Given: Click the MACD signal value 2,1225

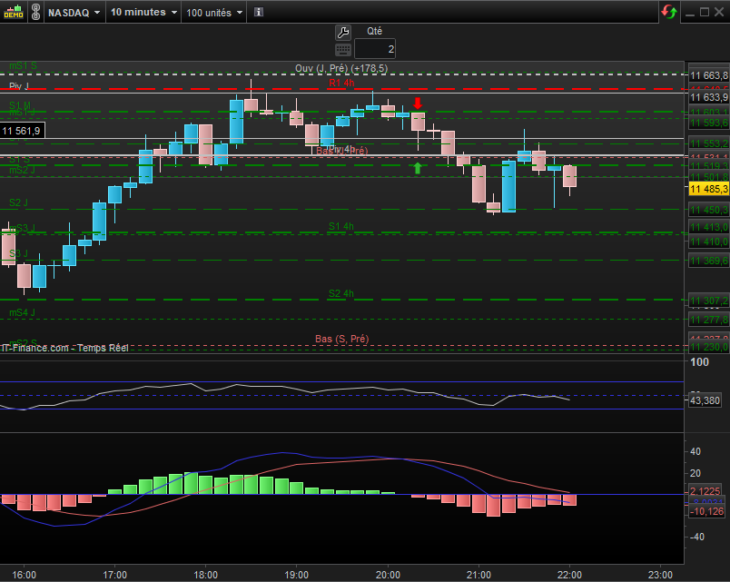Looking at the screenshot, I should click(x=705, y=491).
